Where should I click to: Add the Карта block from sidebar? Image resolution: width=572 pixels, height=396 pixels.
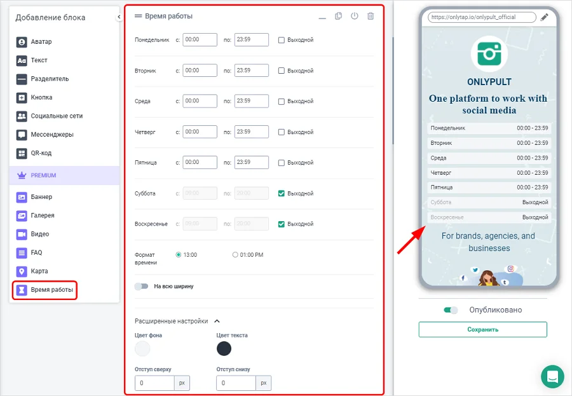click(39, 271)
